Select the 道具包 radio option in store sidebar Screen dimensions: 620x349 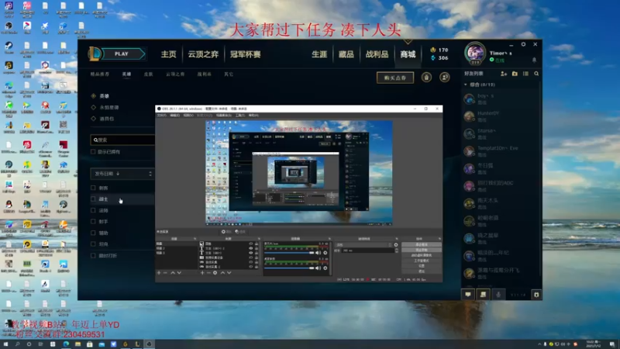point(93,119)
